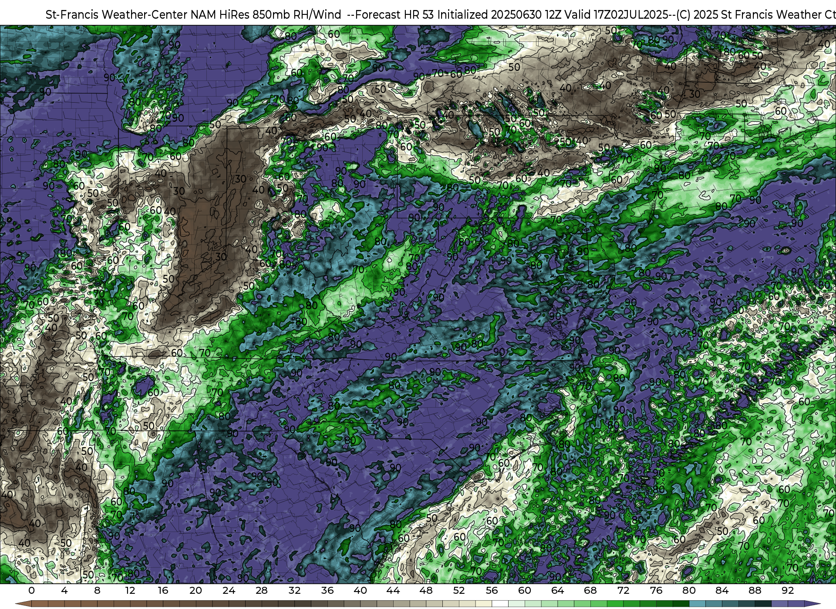Viewport: 836px width, 609px height.
Task: Click colorbar tick label '68'
Action: 590,590
